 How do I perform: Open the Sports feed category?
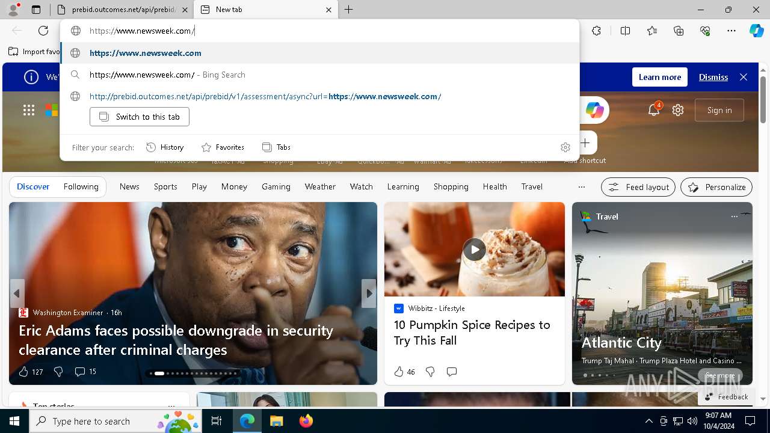tap(165, 187)
